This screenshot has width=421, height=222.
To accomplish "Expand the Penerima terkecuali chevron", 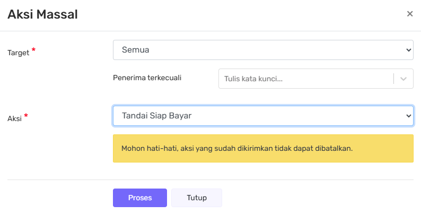I will point(404,79).
